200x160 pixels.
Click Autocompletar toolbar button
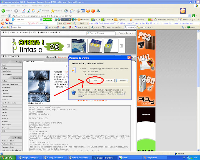[x=144, y=27]
